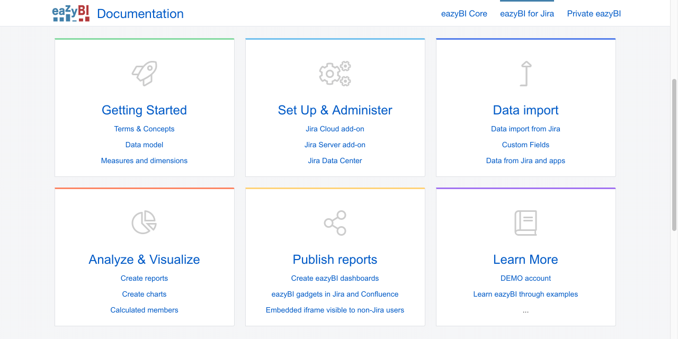Open Jira Server add-on link
The height and width of the screenshot is (339, 678).
[335, 145]
